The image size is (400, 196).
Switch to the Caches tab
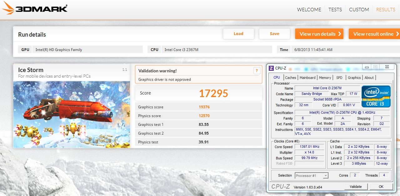pos(290,78)
